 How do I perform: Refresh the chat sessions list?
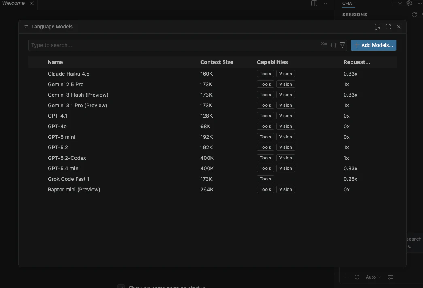point(414,15)
